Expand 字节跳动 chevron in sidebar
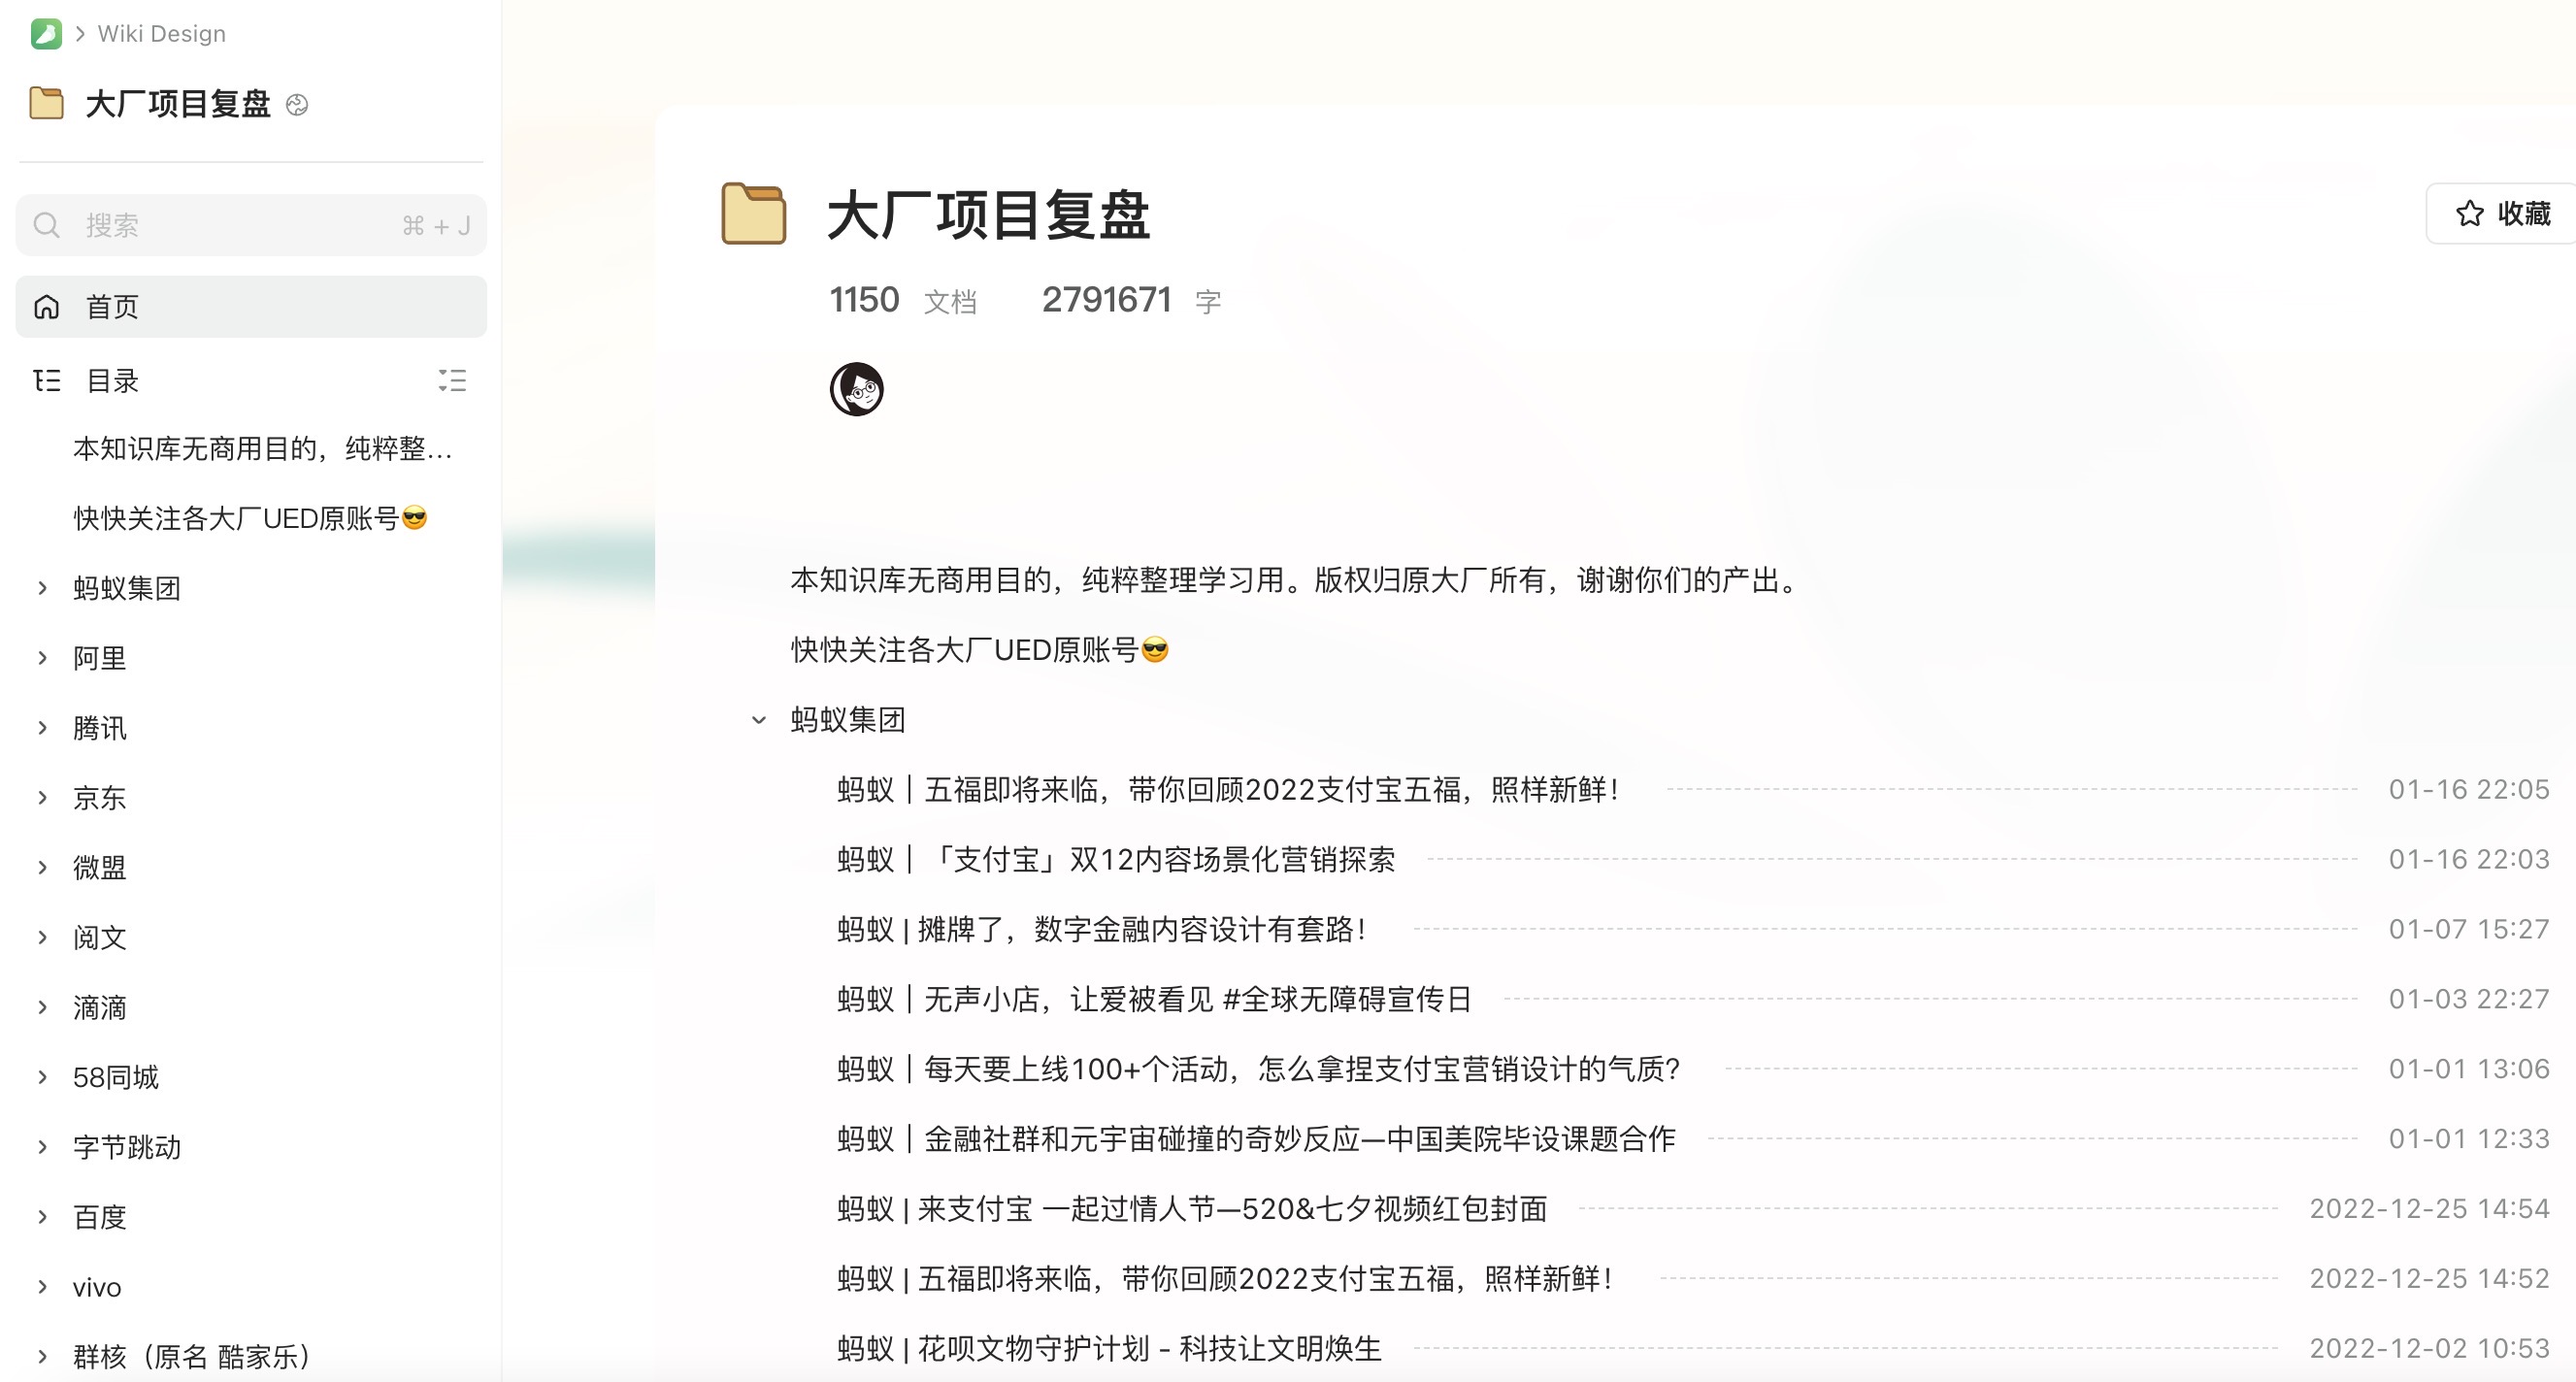The height and width of the screenshot is (1382, 2576). point(42,1147)
